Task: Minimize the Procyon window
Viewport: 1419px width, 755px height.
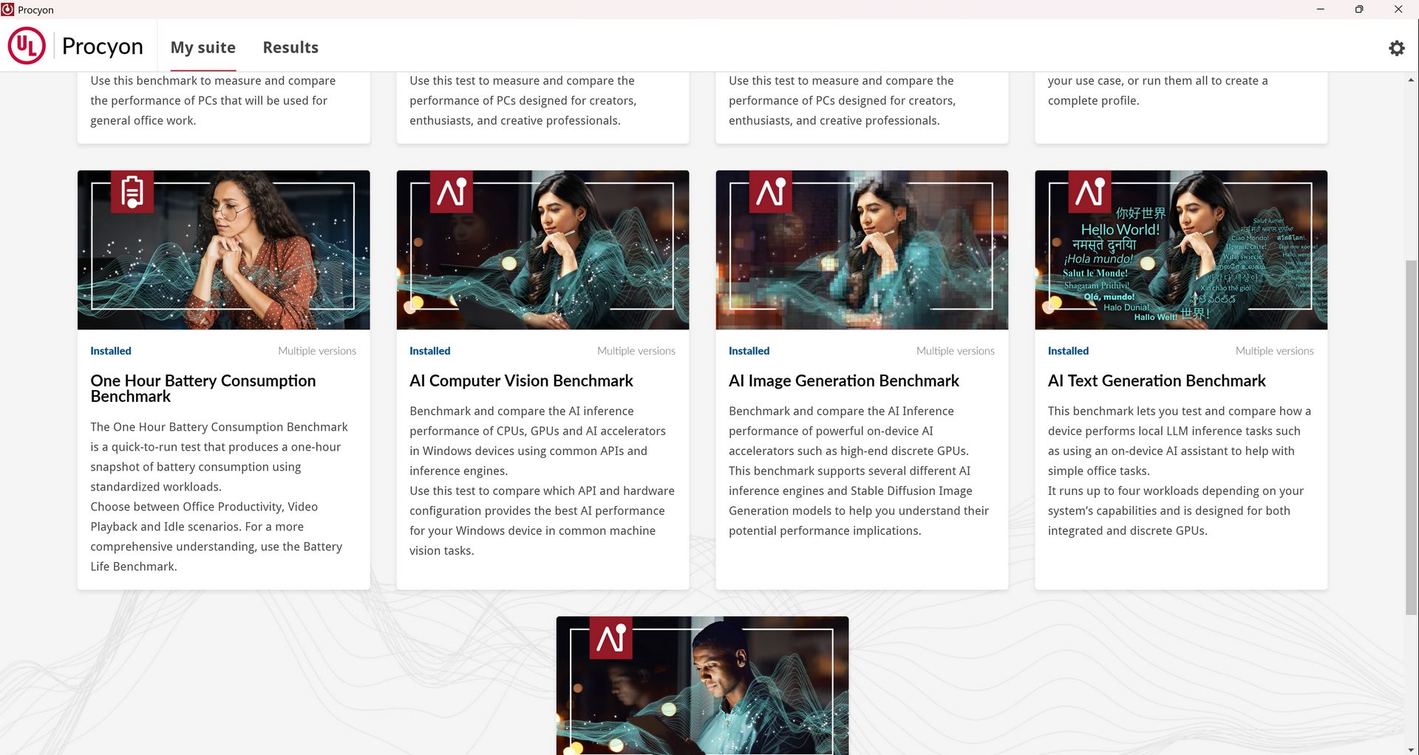Action: pyautogui.click(x=1320, y=9)
